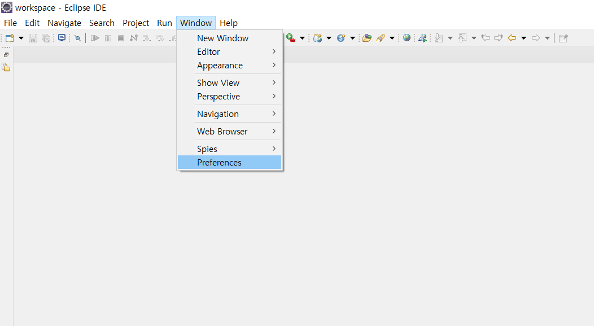The width and height of the screenshot is (594, 326).
Task: Click the yellow Back arrow icon
Action: (x=512, y=38)
